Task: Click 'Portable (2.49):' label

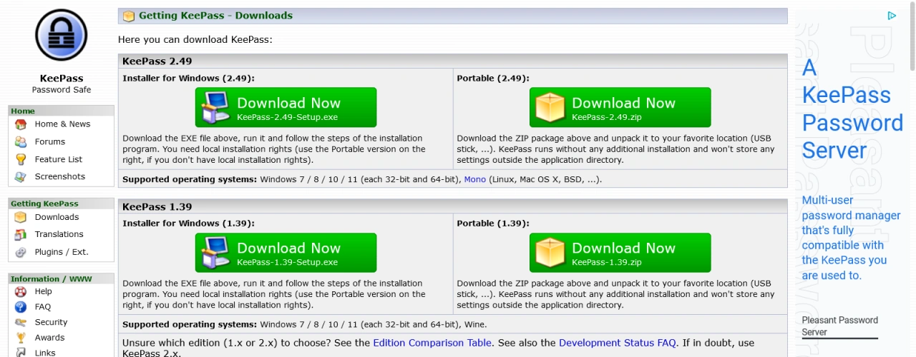Action: [493, 79]
